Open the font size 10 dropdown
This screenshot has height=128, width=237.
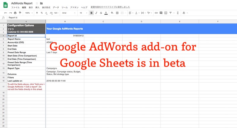point(84,13)
